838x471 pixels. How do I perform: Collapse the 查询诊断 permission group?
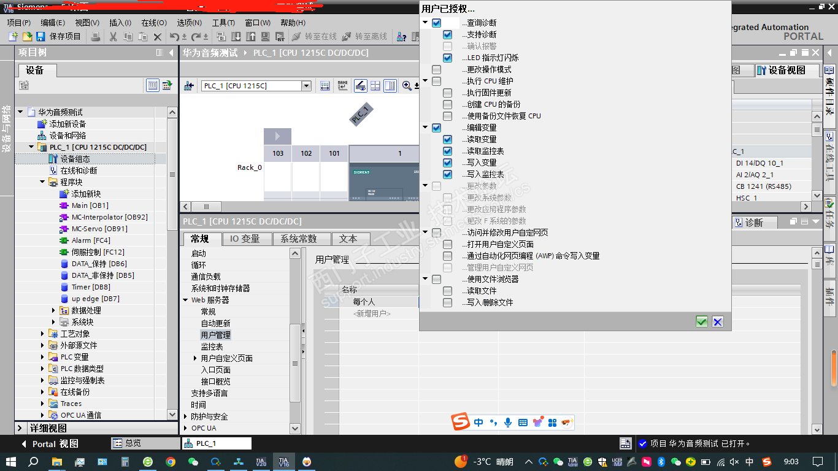tap(425, 23)
